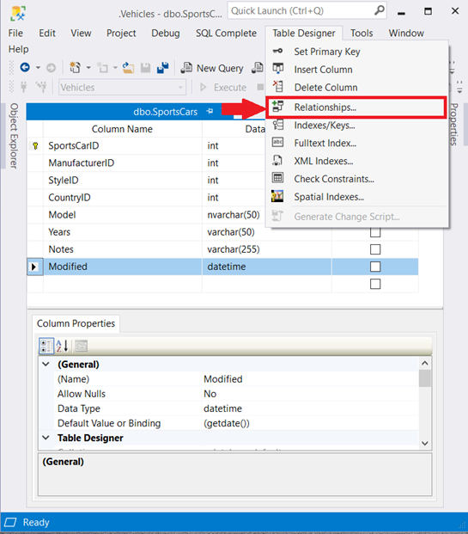The height and width of the screenshot is (534, 468).
Task: Click the properties grid scrollbar thumb
Action: pos(424,378)
